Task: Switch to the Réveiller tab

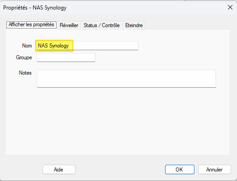Action: [x=69, y=25]
